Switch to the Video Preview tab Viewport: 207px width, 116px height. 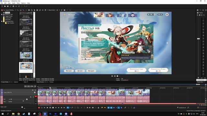click(x=40, y=82)
